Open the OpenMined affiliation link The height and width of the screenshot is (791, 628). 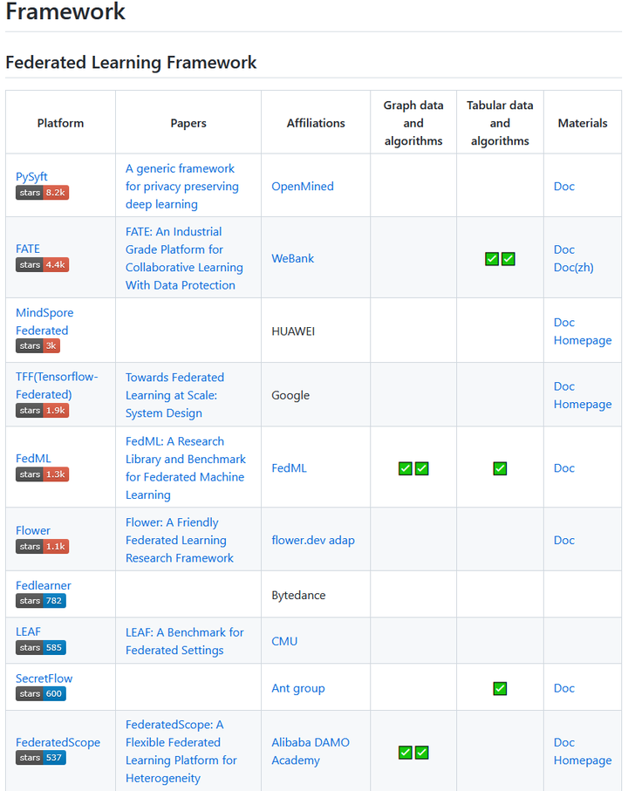click(303, 187)
